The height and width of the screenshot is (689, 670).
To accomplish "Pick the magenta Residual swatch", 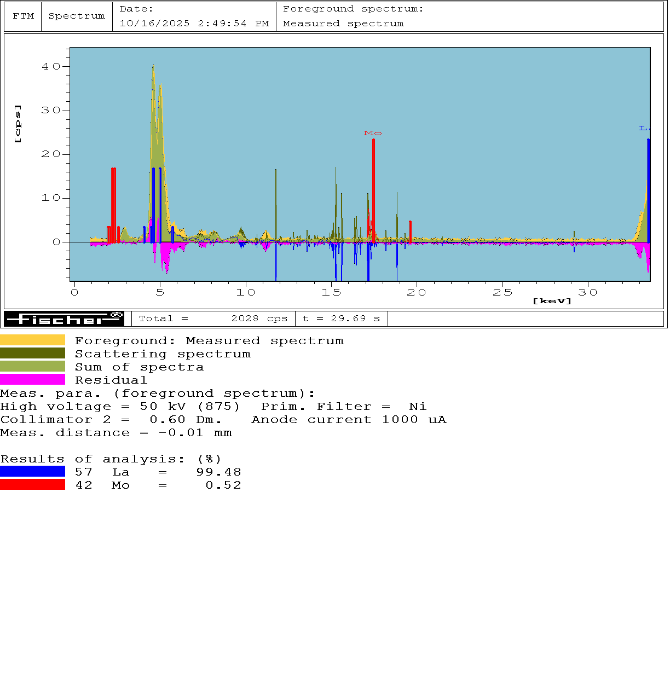I will (32, 380).
